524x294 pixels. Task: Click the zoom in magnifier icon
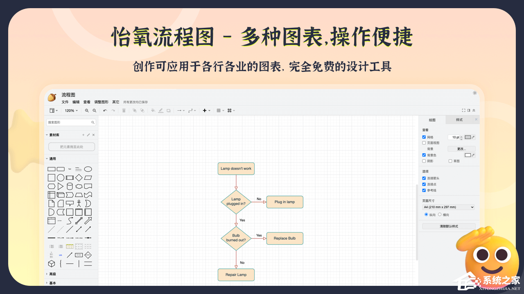tap(87, 111)
